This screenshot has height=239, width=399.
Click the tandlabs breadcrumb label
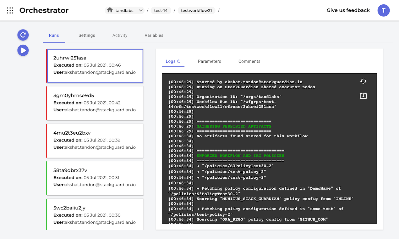pyautogui.click(x=124, y=10)
